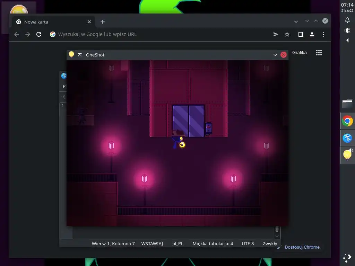355x266 pixels.
Task: Click the editor's scroll down arrow
Action: click(277, 236)
